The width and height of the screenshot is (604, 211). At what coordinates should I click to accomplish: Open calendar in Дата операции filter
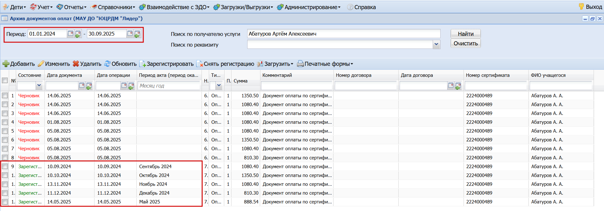point(124,85)
